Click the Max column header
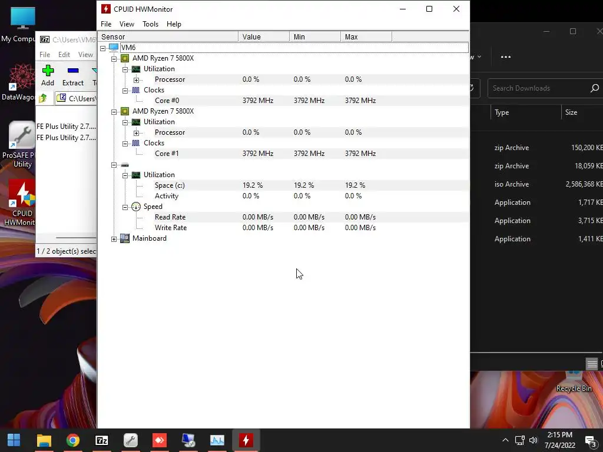The width and height of the screenshot is (603, 452). point(366,37)
